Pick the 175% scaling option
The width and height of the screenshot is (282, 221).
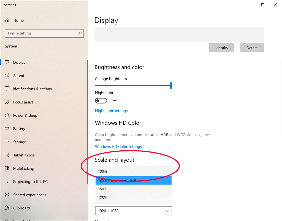tap(103, 198)
